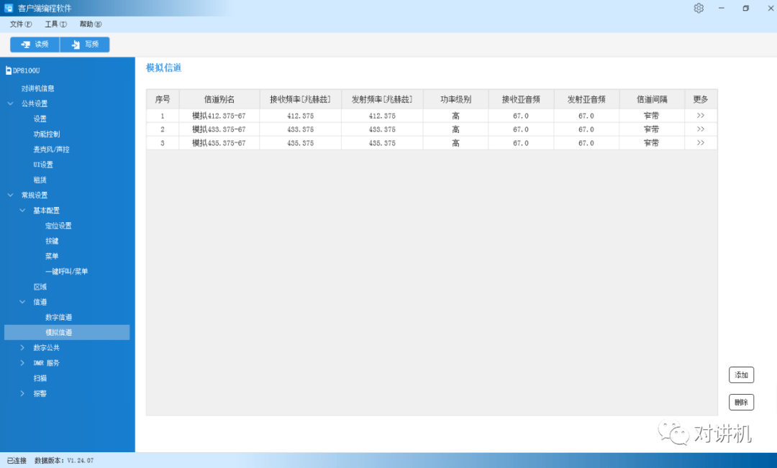Select 数字信道 in the sidebar
The height and width of the screenshot is (468, 777).
(x=58, y=317)
